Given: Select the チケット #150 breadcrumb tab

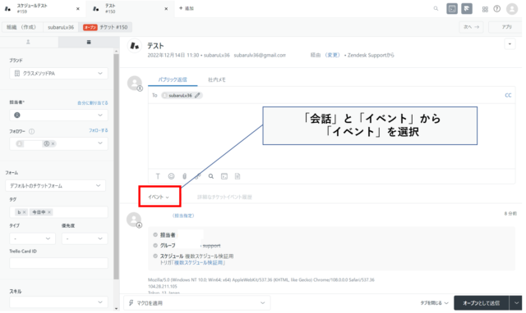Looking at the screenshot, I should (105, 27).
